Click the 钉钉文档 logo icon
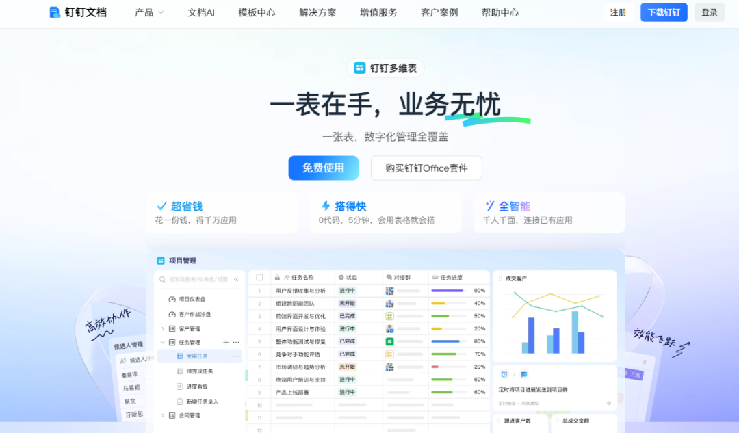Screen dimensions: 739x433 55,12
